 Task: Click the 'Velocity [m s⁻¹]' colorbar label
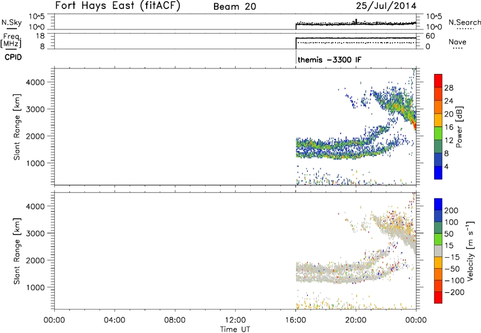point(470,251)
